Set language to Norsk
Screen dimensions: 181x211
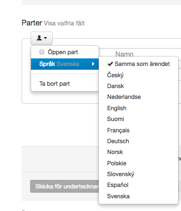coord(139,152)
